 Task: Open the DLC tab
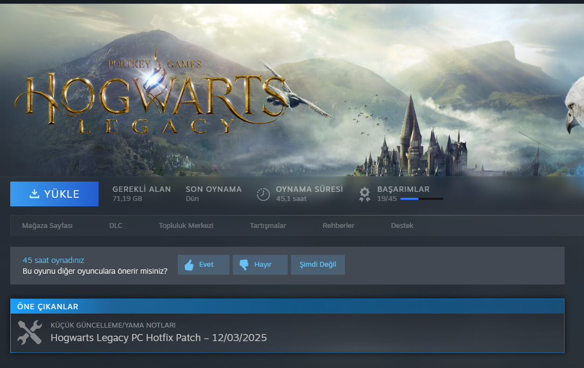[116, 225]
